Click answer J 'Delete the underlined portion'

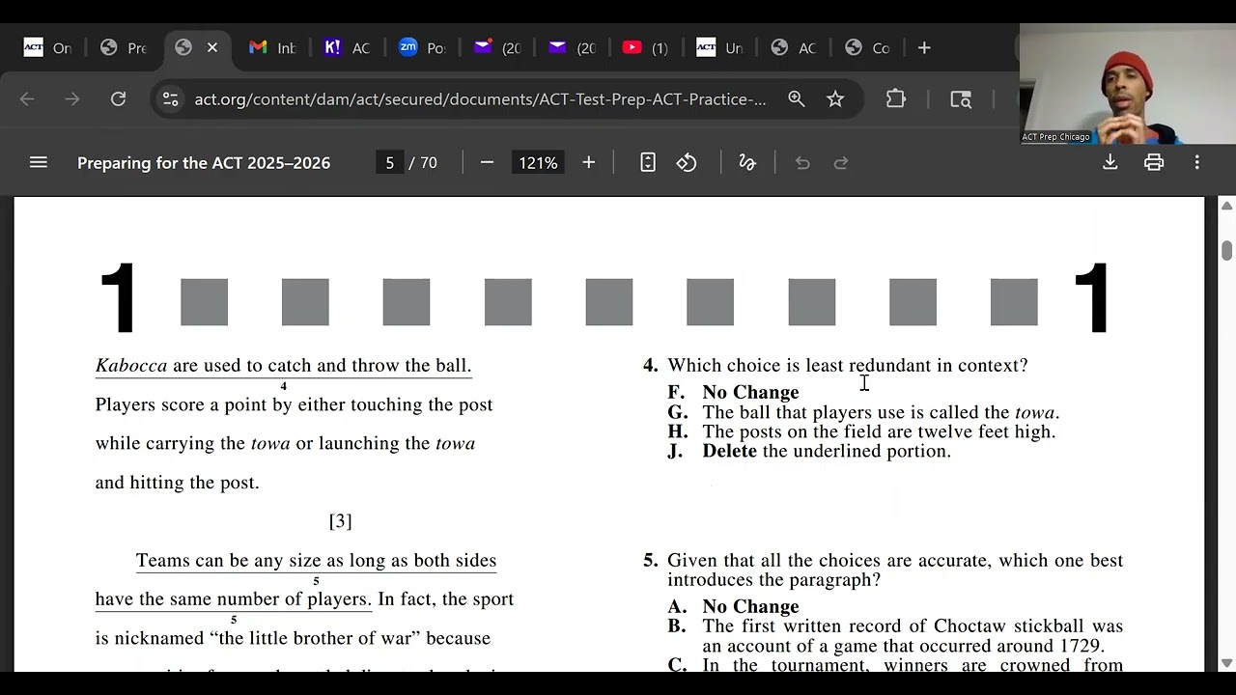coord(809,451)
